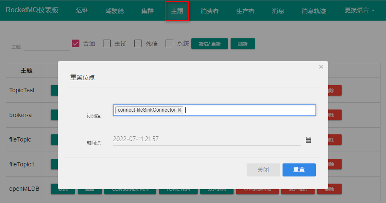Close the reset offset dialog with X

tap(321, 67)
